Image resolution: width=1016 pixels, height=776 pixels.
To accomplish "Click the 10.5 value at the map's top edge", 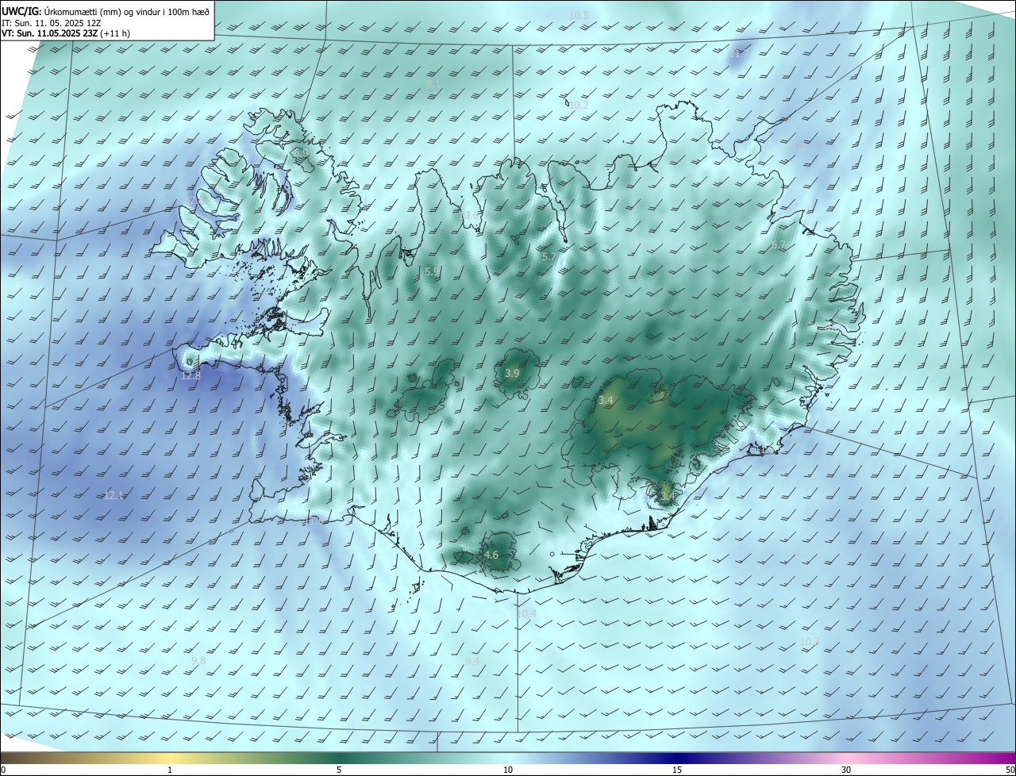I will tap(579, 16).
